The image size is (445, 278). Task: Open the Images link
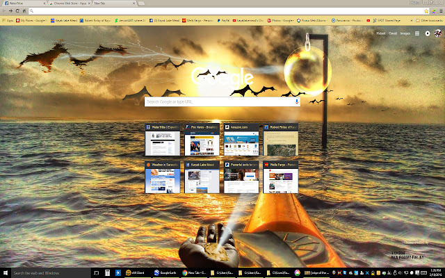(x=405, y=33)
